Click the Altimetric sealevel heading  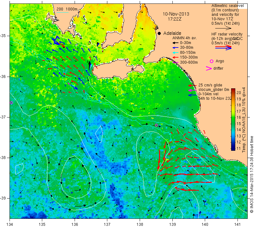click(228, 6)
